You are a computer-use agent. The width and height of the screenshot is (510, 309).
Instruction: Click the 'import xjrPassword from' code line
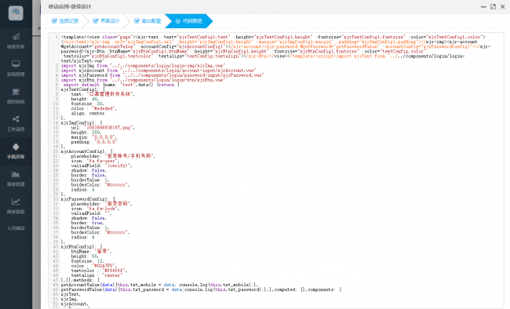click(x=162, y=75)
